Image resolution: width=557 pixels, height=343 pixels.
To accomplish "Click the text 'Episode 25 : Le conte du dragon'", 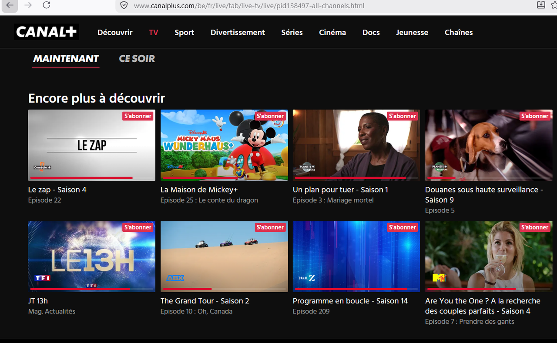I will click(x=209, y=200).
